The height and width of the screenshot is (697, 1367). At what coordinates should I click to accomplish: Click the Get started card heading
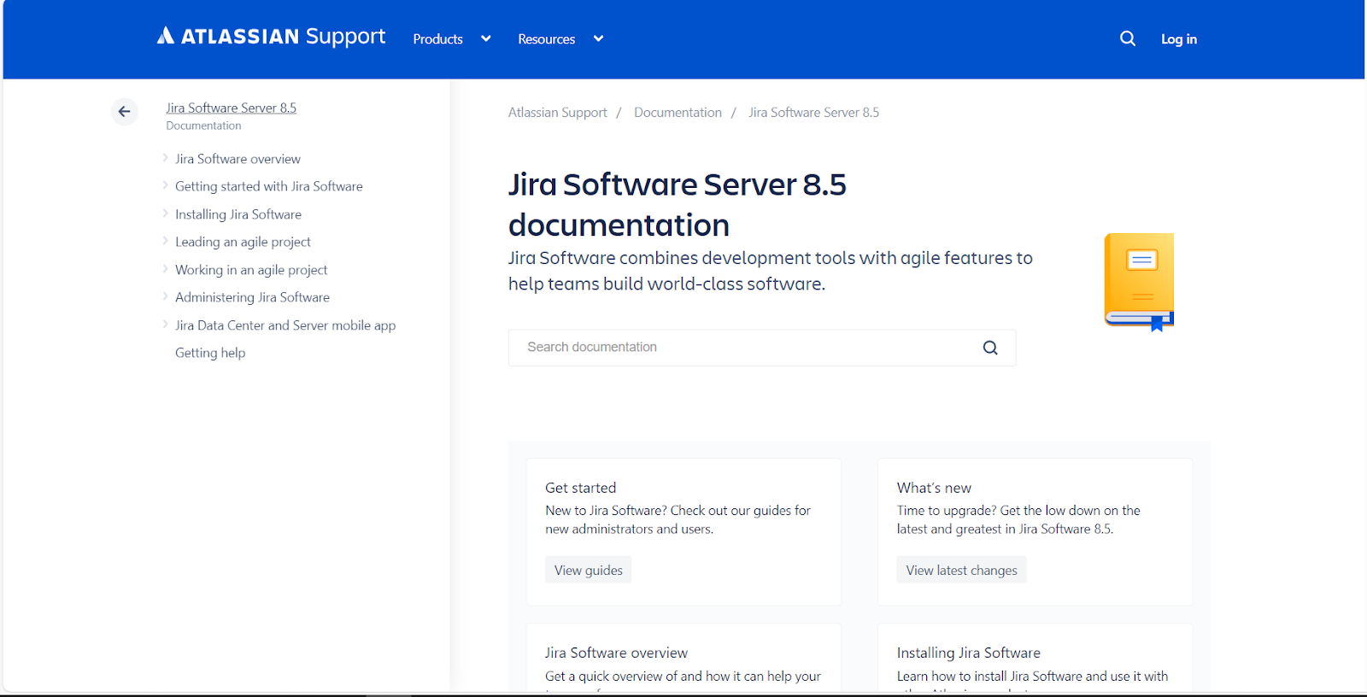[581, 488]
